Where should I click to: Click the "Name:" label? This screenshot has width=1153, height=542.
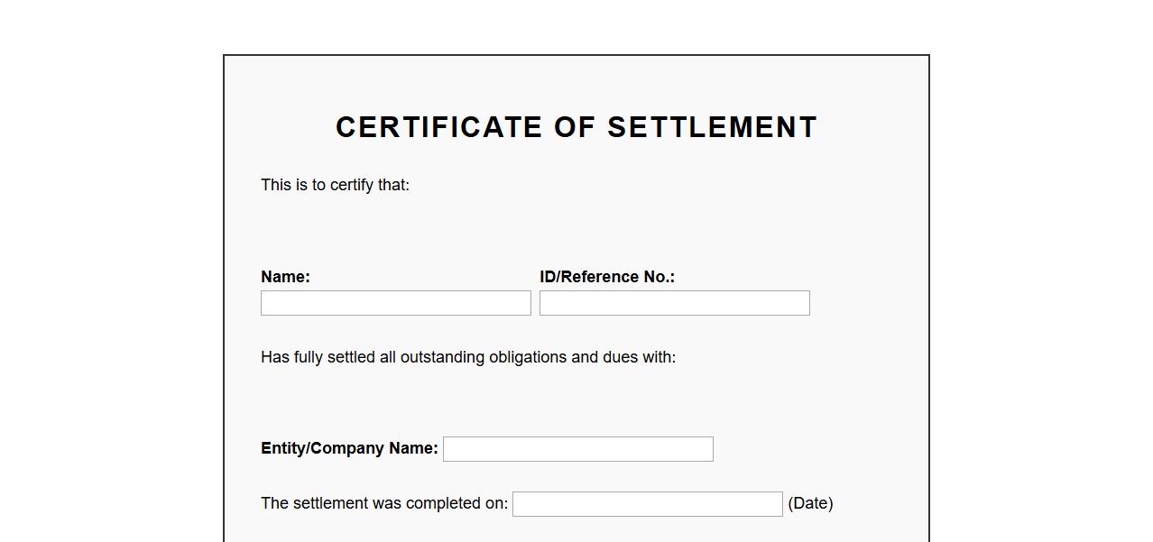click(x=285, y=277)
